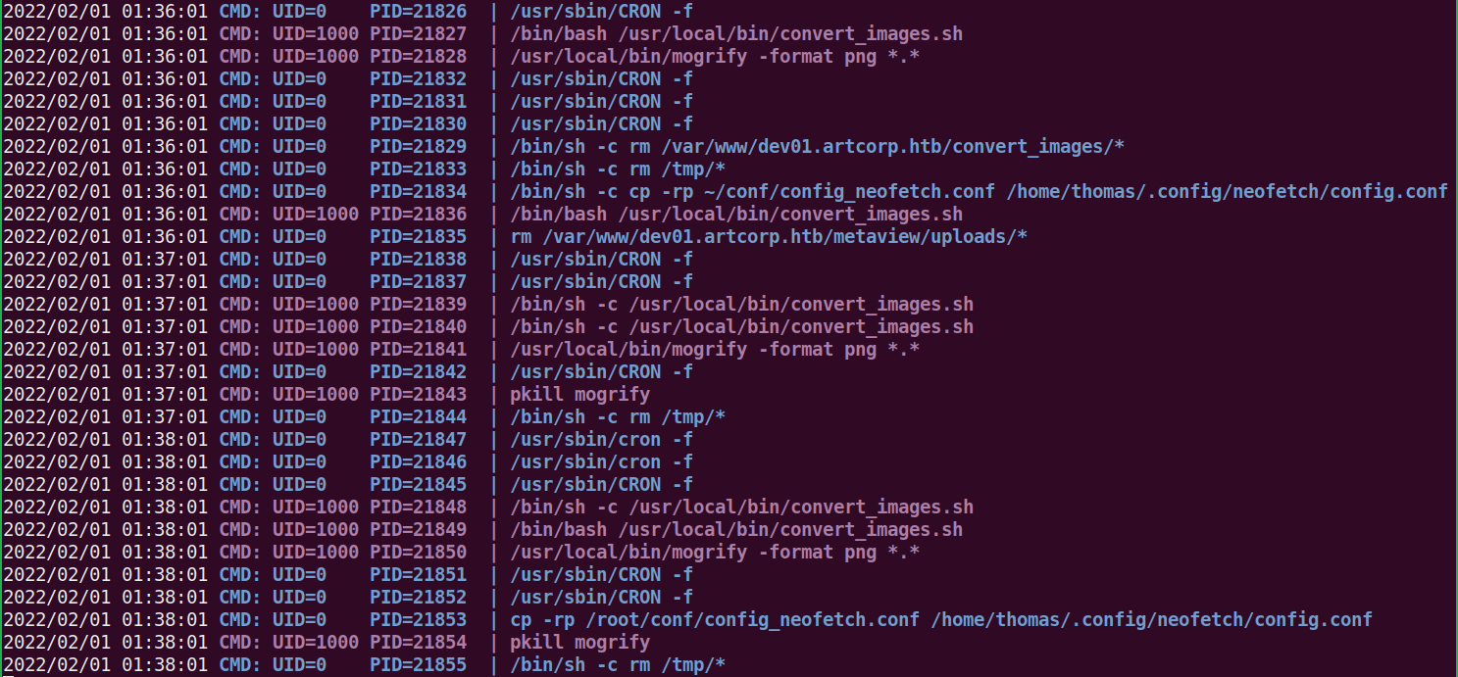Click the bash convert_images.sh command of PID 21827
Viewport: 1458px width, 677px height.
735,33
